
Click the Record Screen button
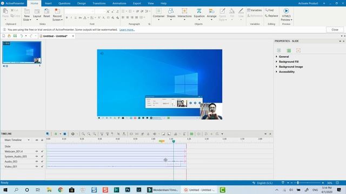(57, 15)
